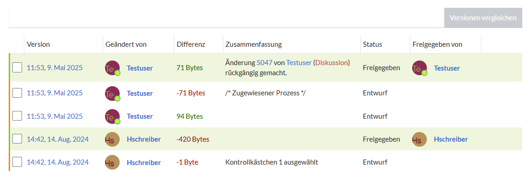Image resolution: width=530 pixels, height=171 pixels.
Task: Click Testuser avatar in the first row's editor column
Action: tap(113, 68)
